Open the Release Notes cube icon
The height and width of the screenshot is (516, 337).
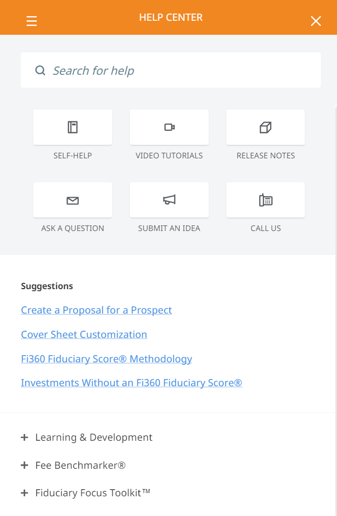tap(265, 127)
